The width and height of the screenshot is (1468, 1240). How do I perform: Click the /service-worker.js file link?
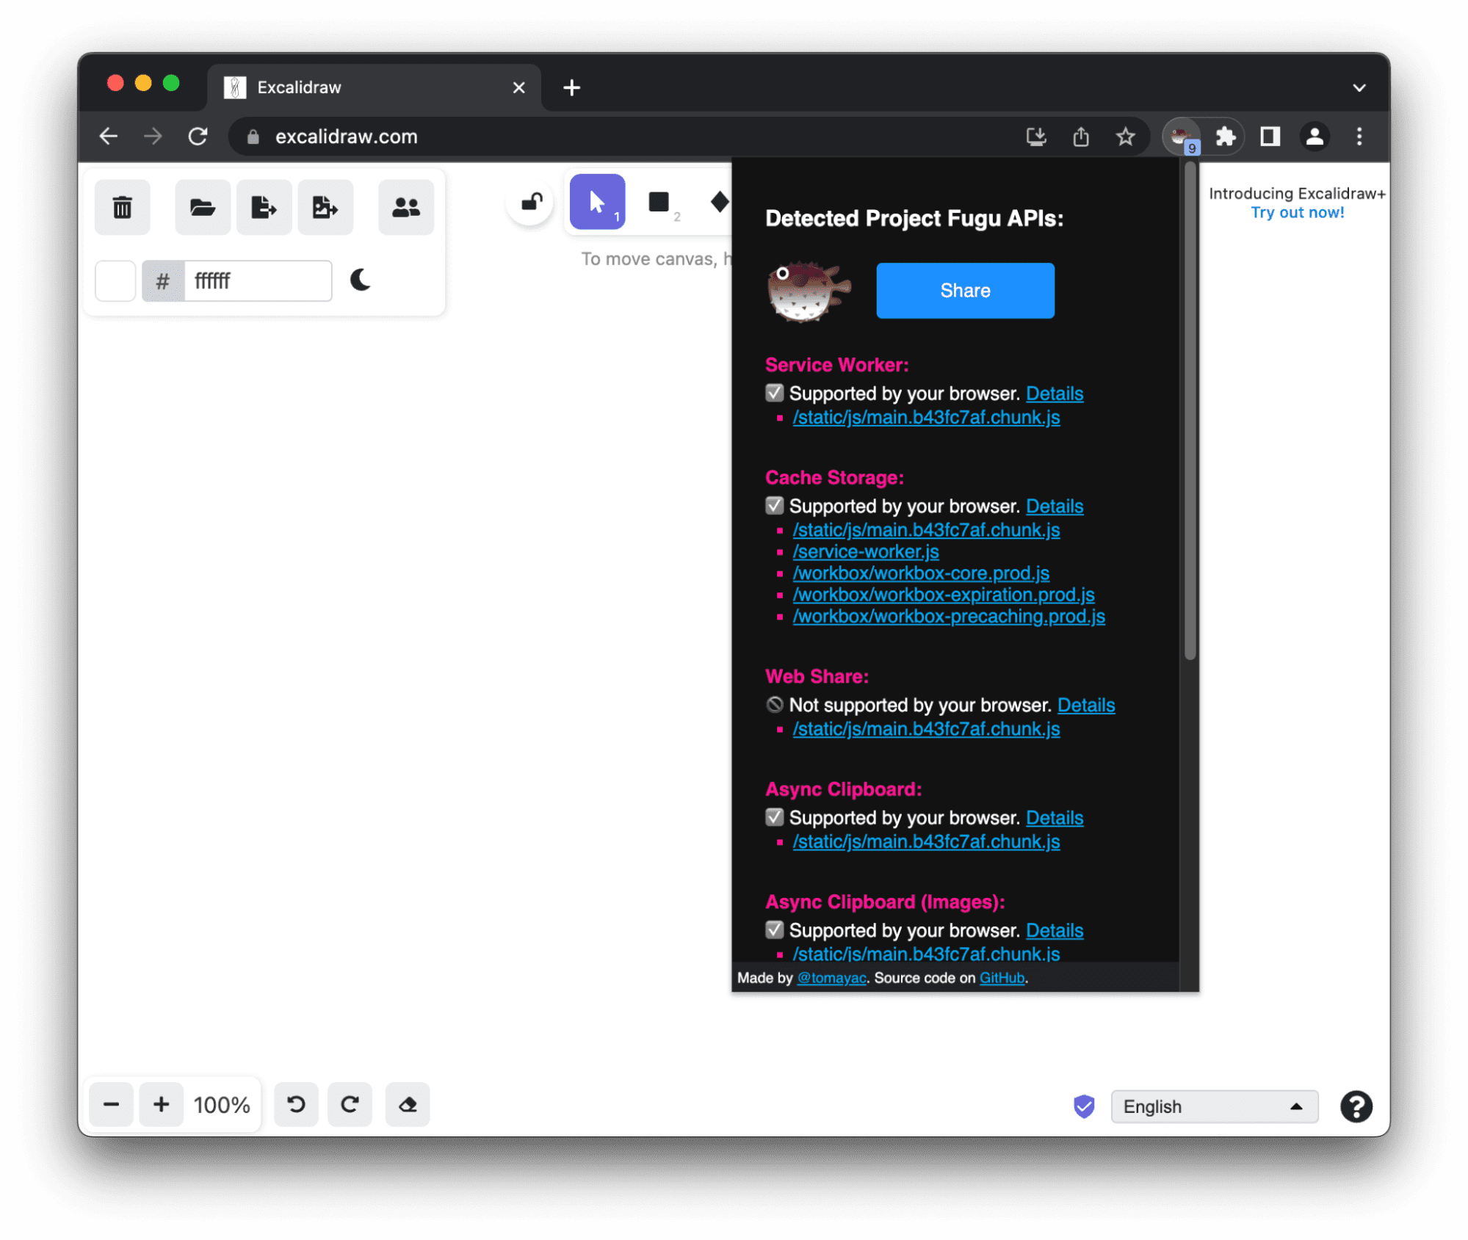point(865,551)
